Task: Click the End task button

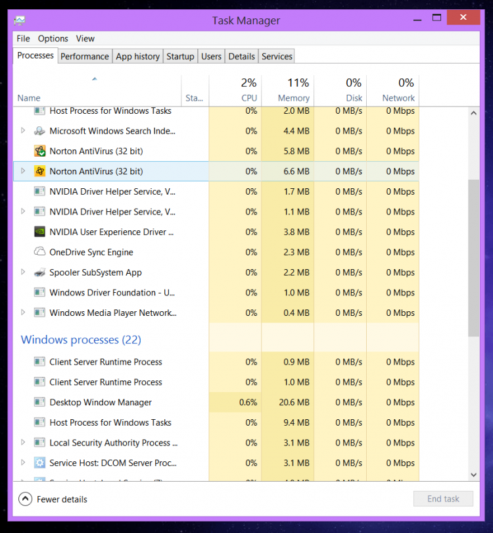Action: [x=443, y=499]
